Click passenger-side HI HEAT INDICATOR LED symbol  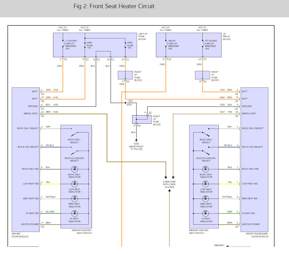point(206,213)
